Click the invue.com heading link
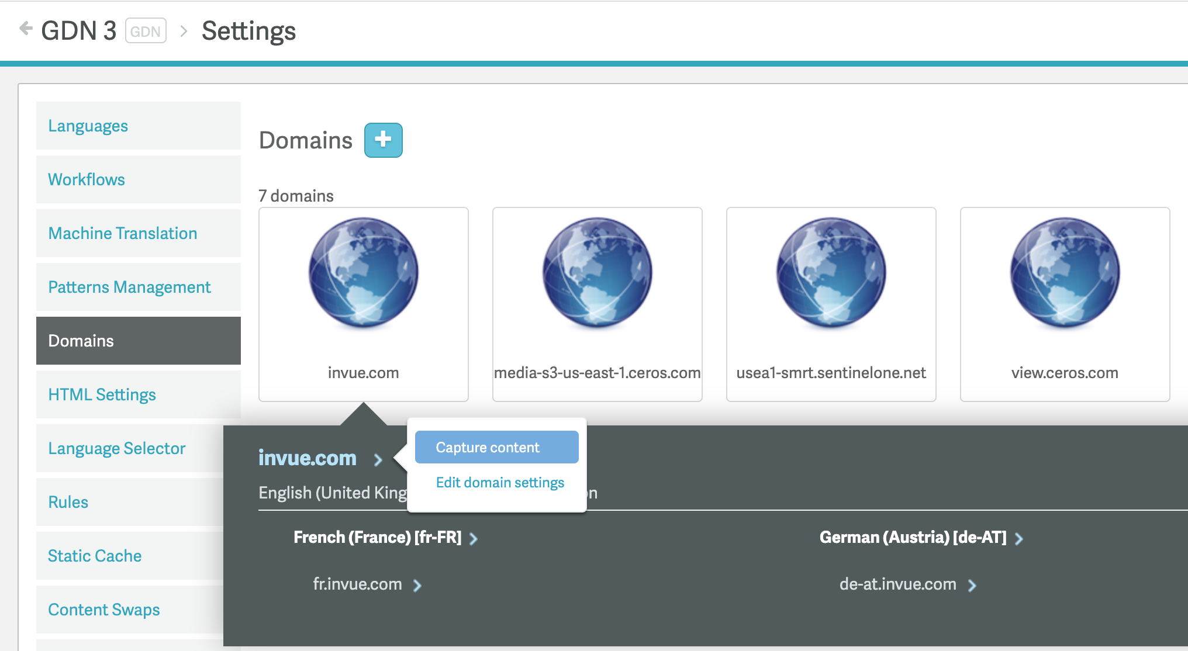Viewport: 1188px width, 651px height. (308, 458)
